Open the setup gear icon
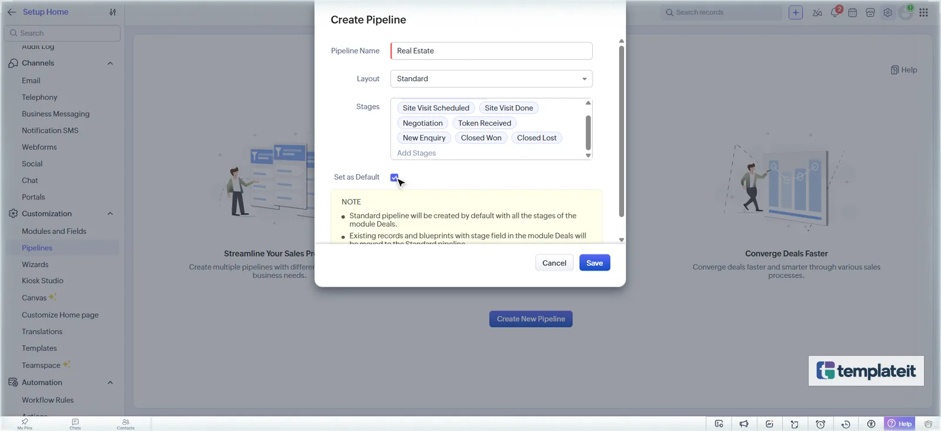The height and width of the screenshot is (431, 941). click(x=888, y=12)
